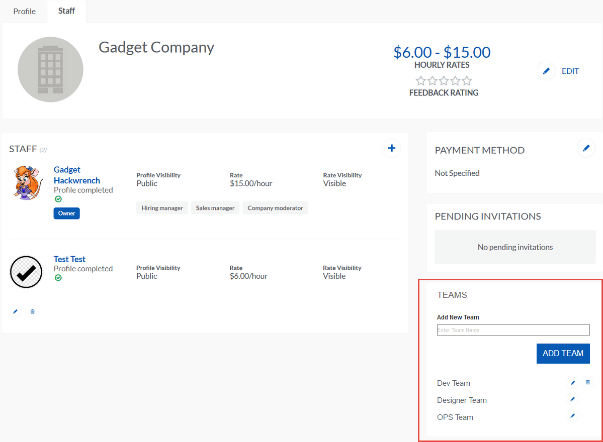The image size is (603, 442).
Task: Click Test Test profile completed check icon
Action: [58, 278]
